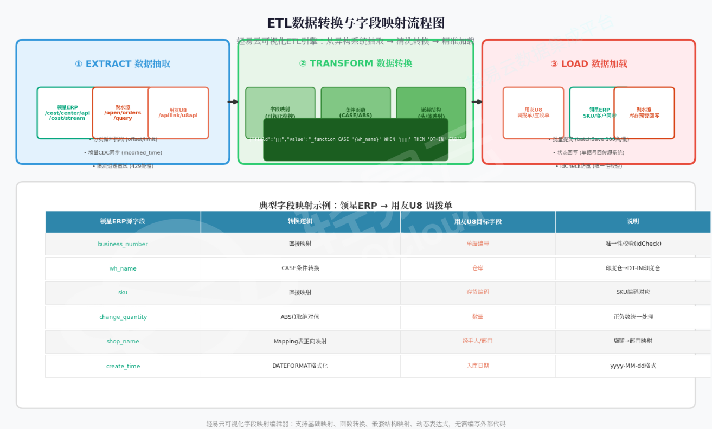Select the 单据编号 target field cell
Screen dimensions: 712x429
point(478,244)
